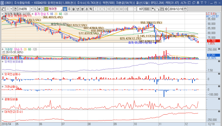Click the 공매도비율 panel corner button
Image resolution: width=222 pixels, height=126 pixels.
point(219,99)
